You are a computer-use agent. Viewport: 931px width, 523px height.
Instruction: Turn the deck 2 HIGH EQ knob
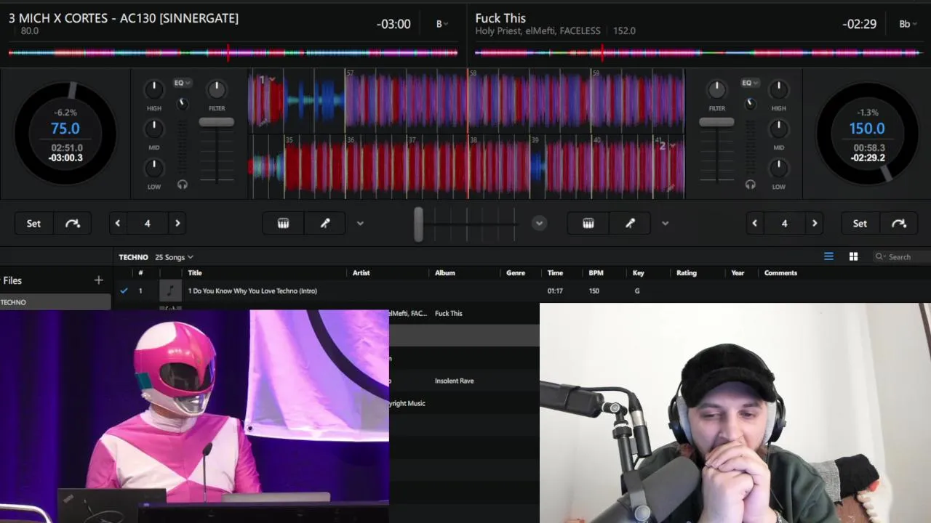click(778, 90)
